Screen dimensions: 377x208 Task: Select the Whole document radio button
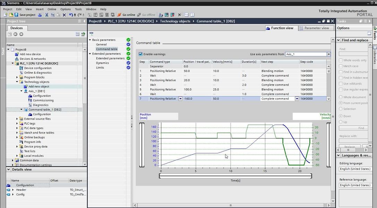(341, 97)
